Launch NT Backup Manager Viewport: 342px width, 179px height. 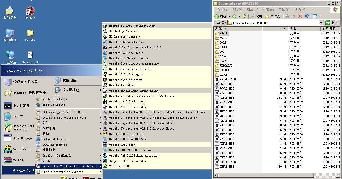click(157, 31)
